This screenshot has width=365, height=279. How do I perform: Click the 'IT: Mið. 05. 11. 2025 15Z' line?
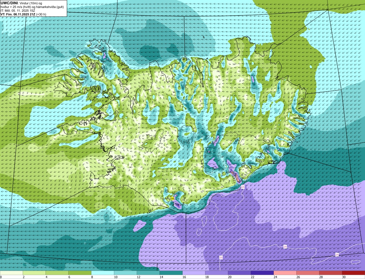18,10
